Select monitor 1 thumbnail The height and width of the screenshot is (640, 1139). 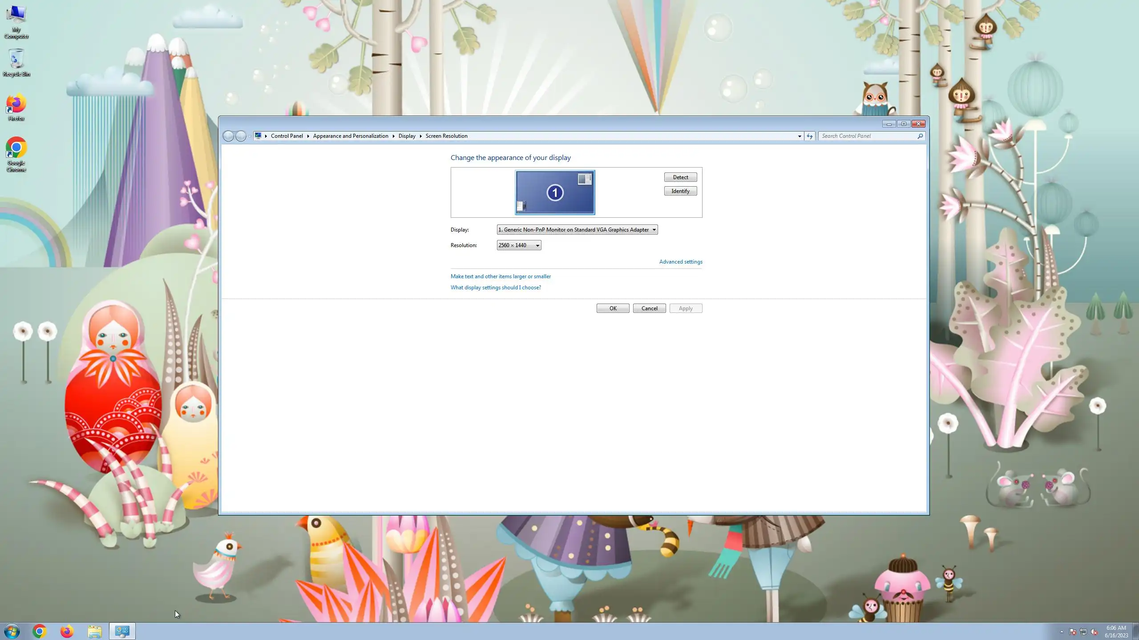click(x=554, y=192)
